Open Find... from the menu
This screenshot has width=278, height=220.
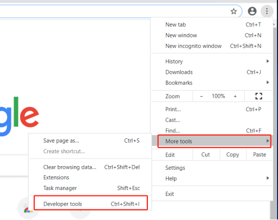click(212, 130)
